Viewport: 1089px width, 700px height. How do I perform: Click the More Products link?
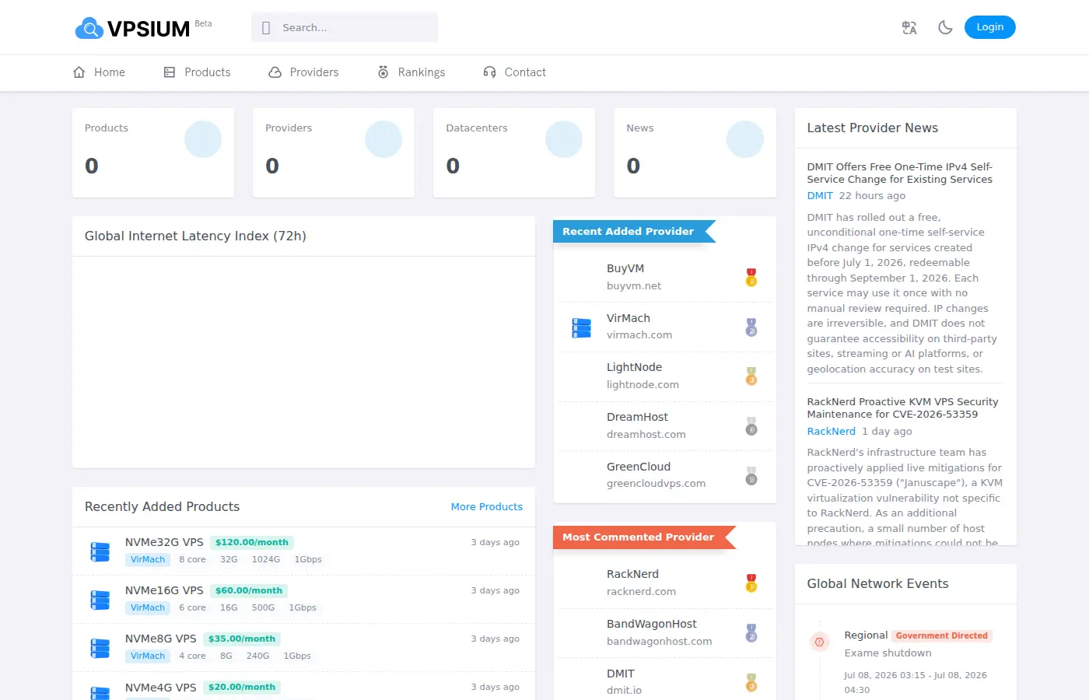pyautogui.click(x=487, y=507)
